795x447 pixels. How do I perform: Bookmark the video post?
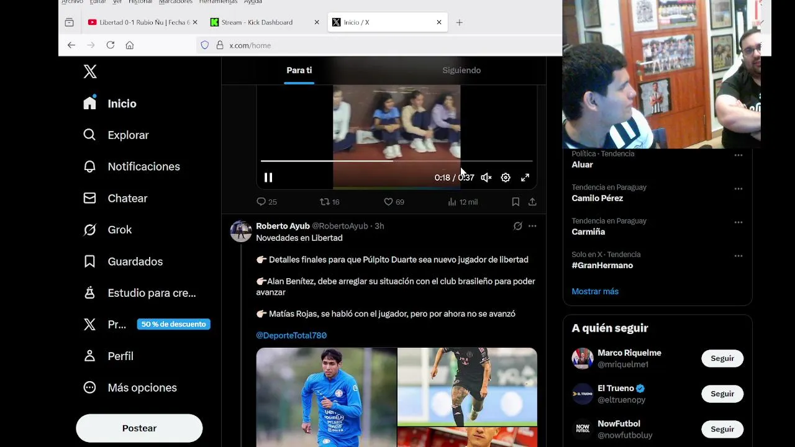516,202
